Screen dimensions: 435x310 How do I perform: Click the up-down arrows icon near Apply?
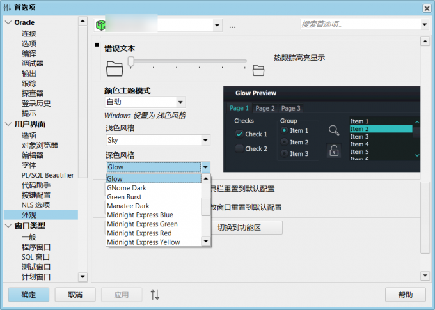point(155,295)
